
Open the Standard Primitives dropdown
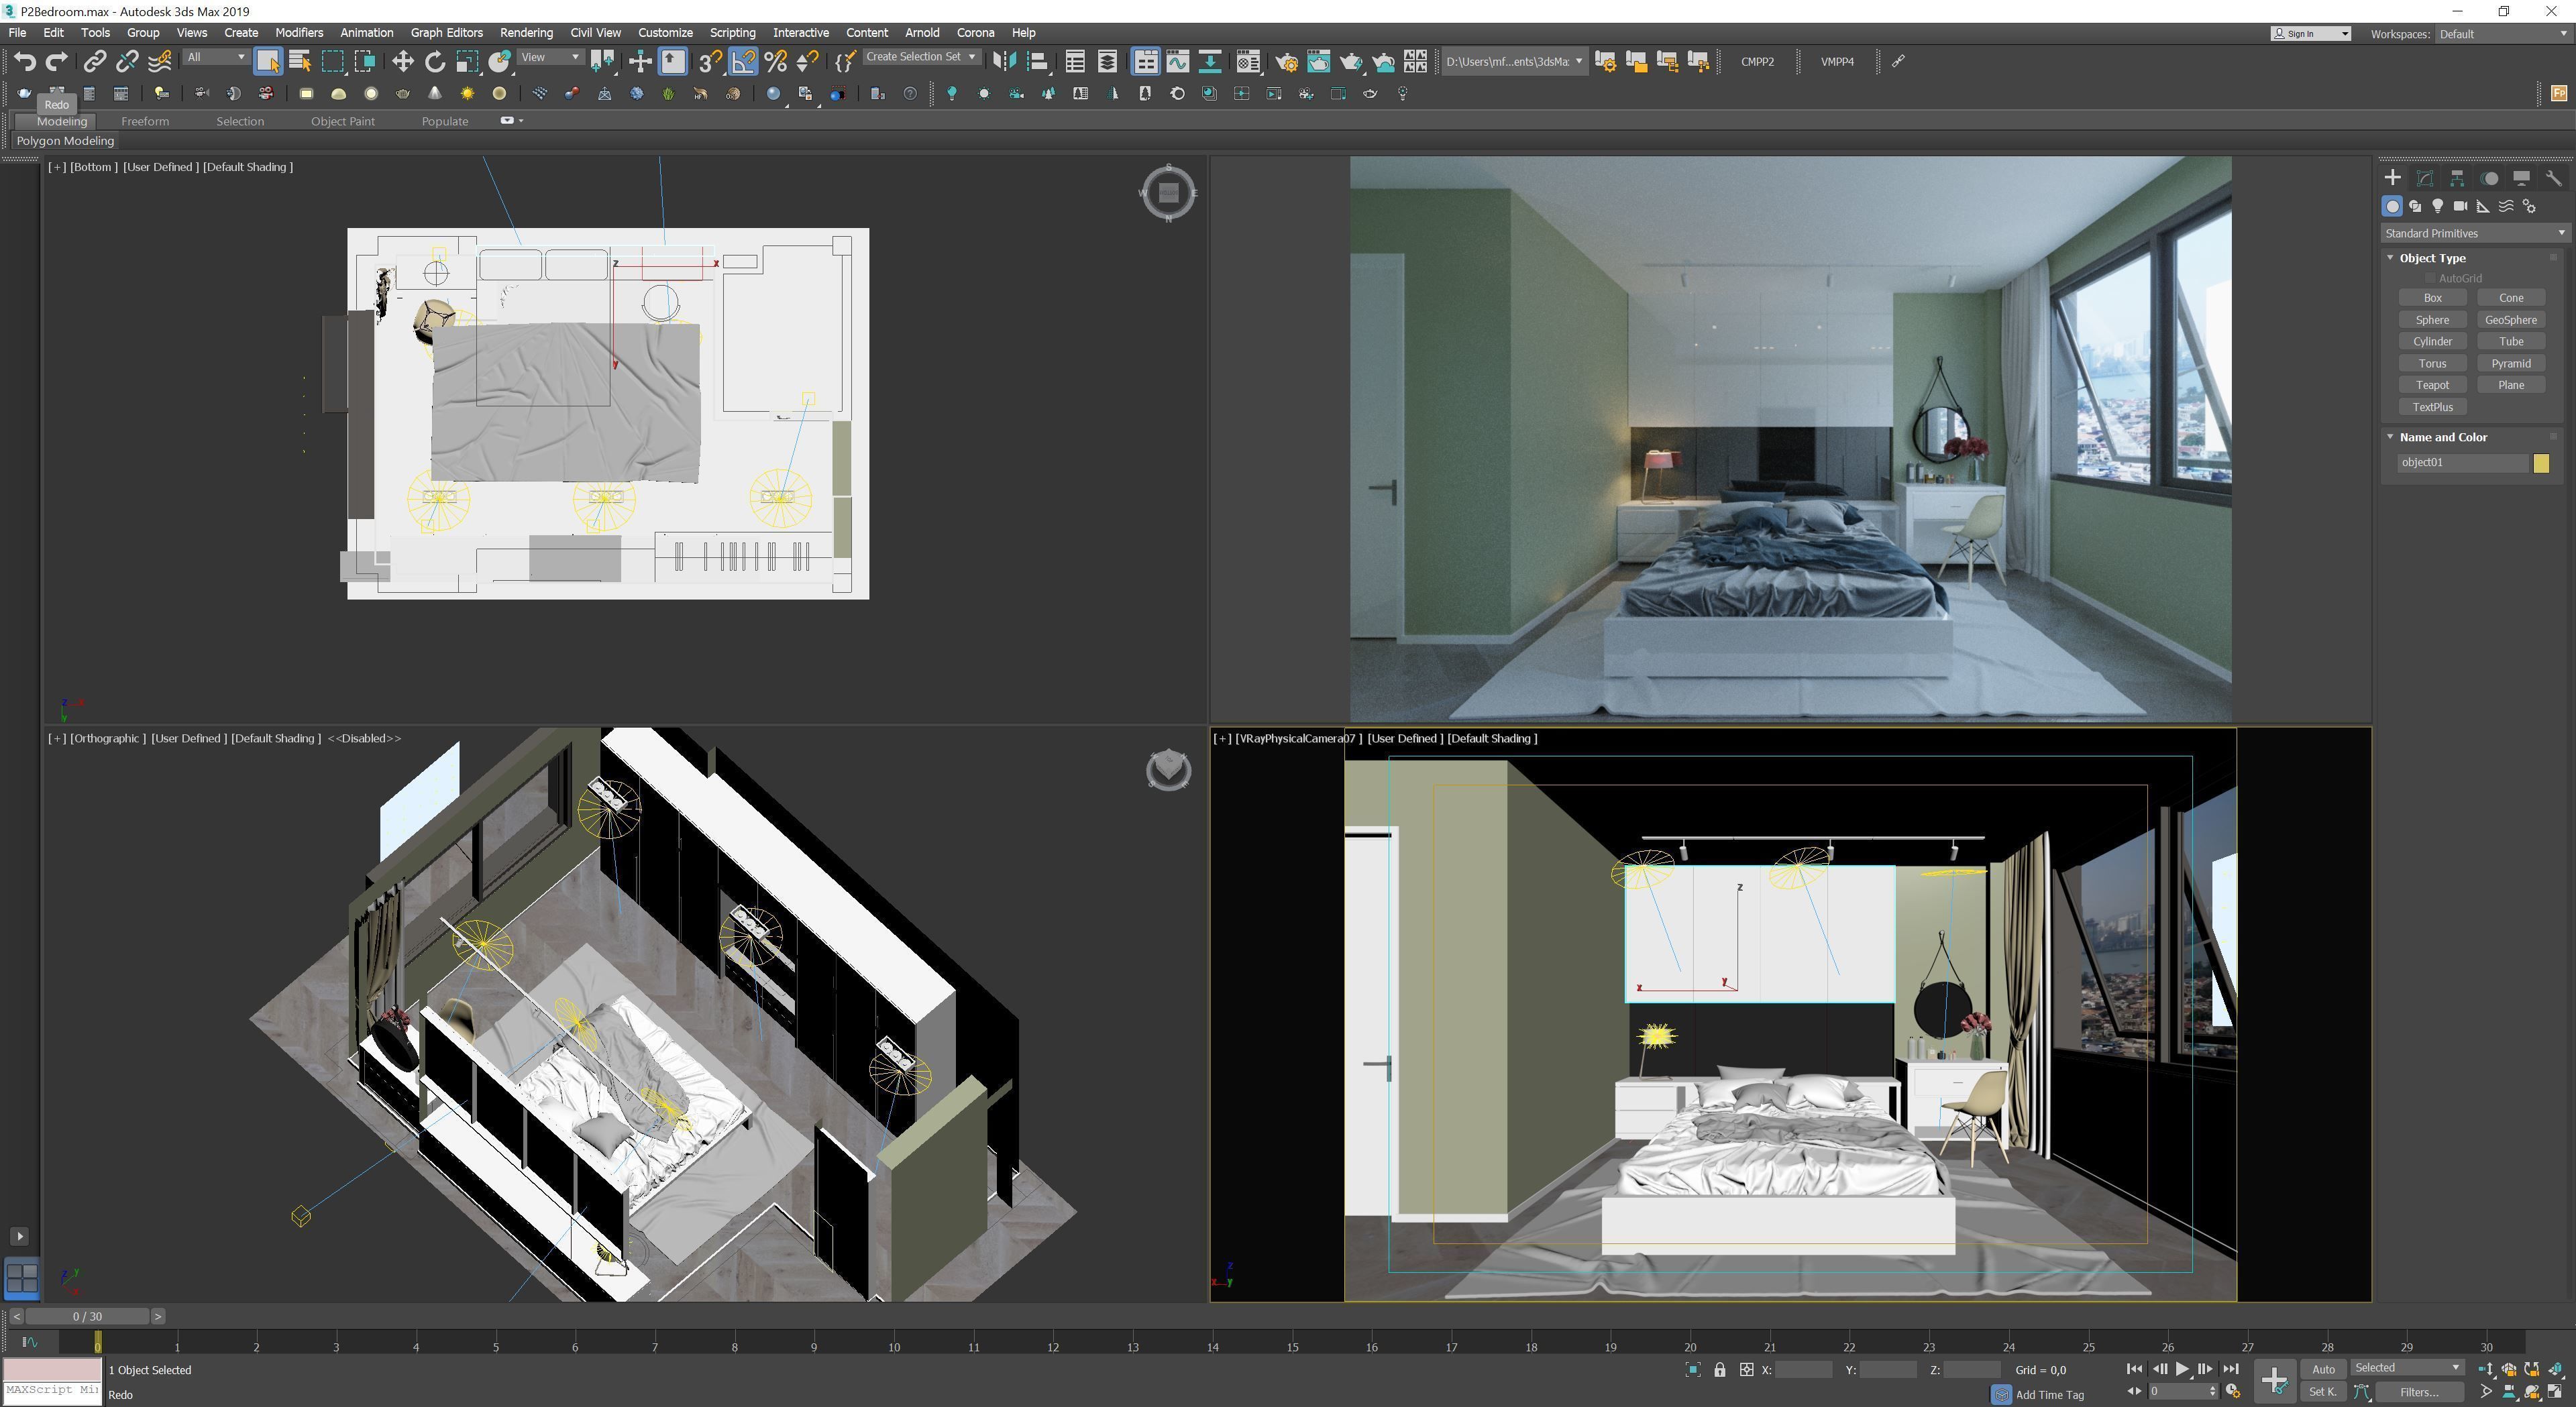pos(2473,233)
